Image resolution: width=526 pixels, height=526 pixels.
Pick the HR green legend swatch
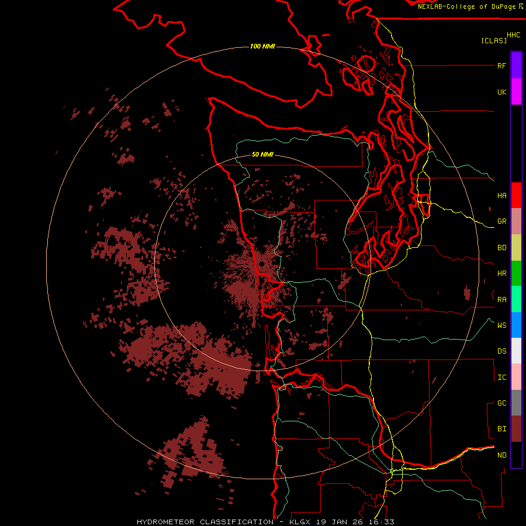[516, 274]
